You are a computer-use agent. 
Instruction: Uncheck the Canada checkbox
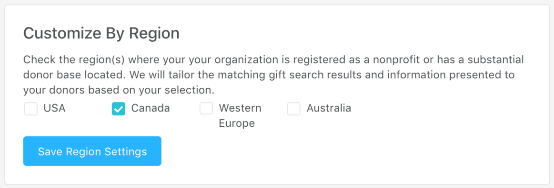pos(118,109)
